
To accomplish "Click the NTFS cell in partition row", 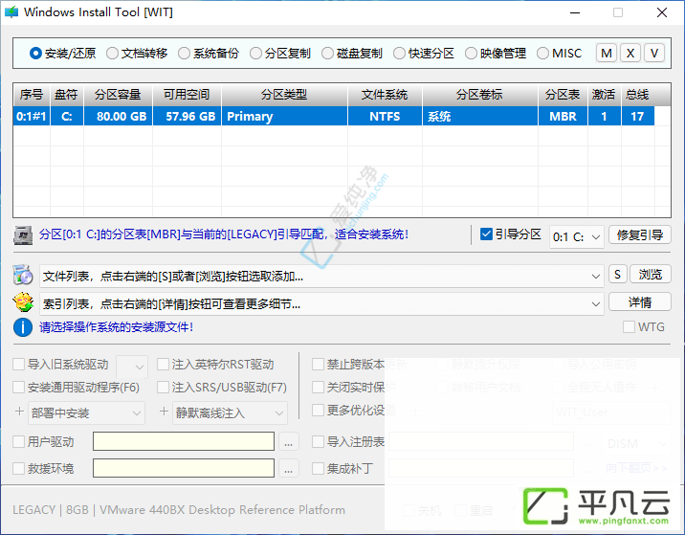I will 385,116.
